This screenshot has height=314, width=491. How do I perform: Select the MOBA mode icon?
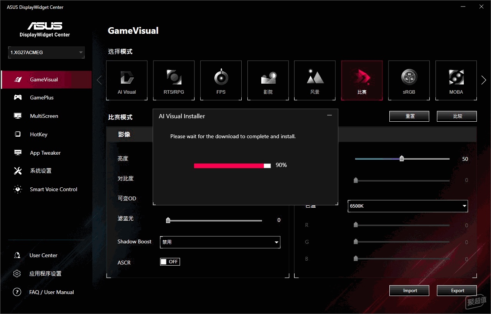[456, 80]
